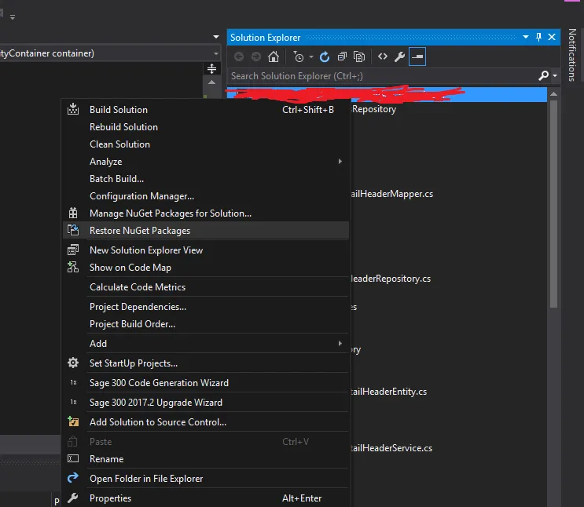Viewport: 584px width, 507px height.
Task: Click the Solution Explorer scroll up arrow
Action: 553,94
